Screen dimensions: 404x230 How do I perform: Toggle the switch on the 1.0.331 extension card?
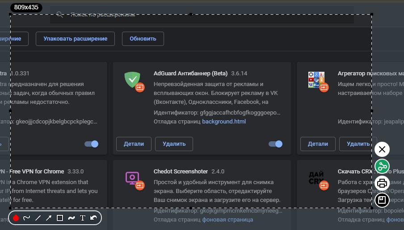pyautogui.click(x=92, y=144)
